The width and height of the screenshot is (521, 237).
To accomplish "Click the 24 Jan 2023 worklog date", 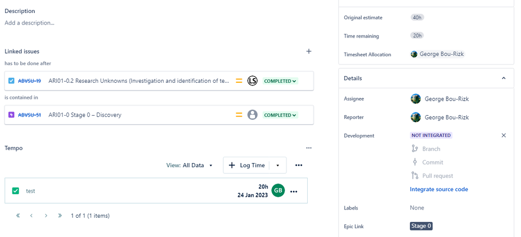I will pyautogui.click(x=252, y=195).
